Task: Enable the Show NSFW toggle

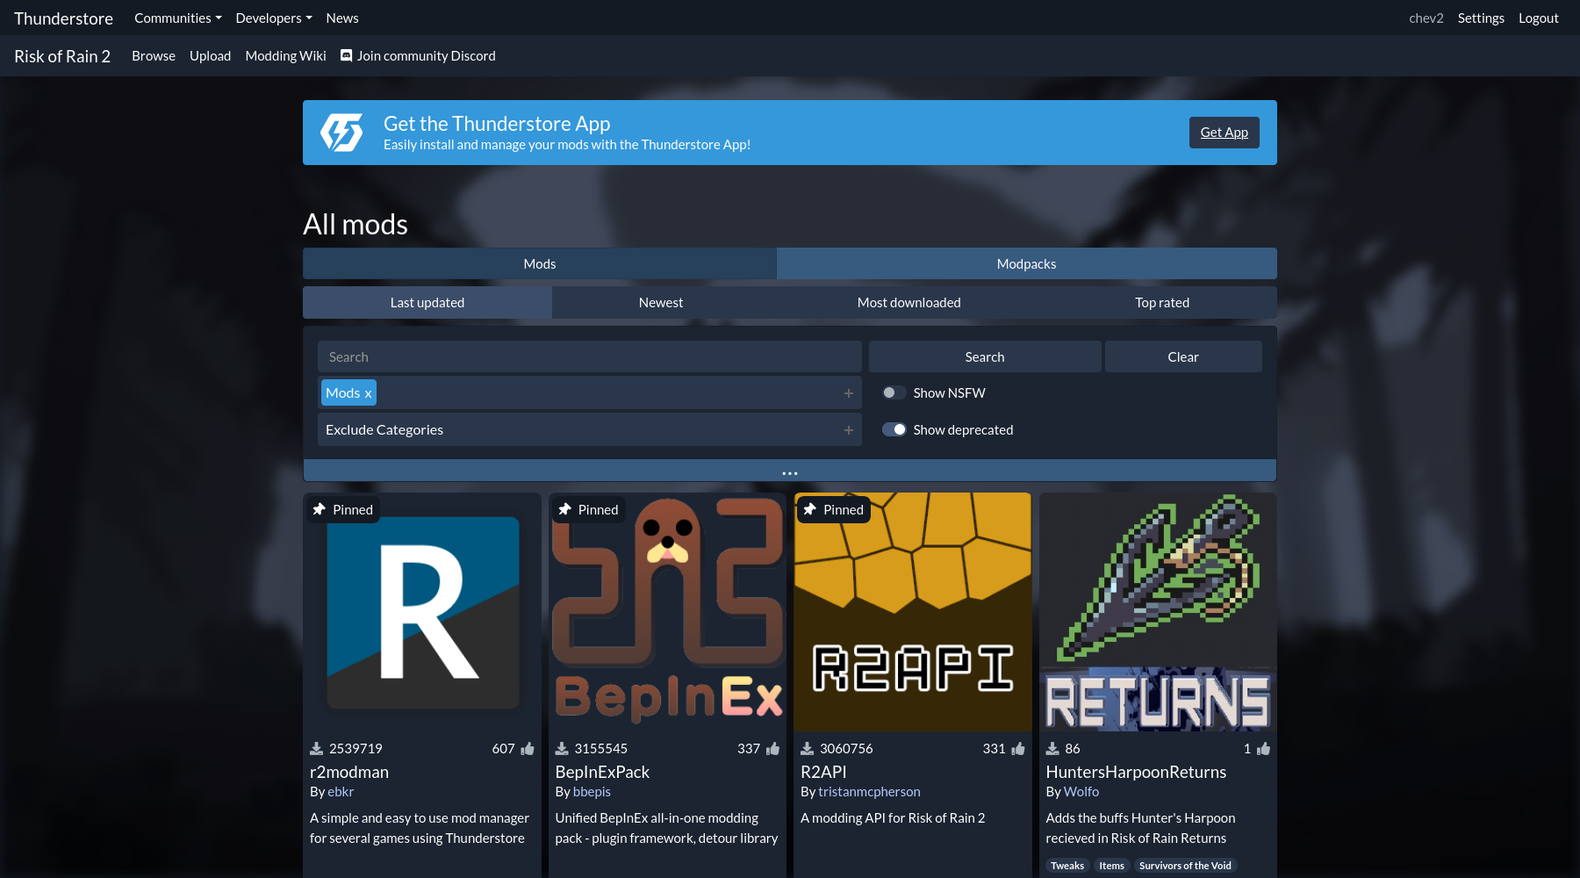Action: 894,392
